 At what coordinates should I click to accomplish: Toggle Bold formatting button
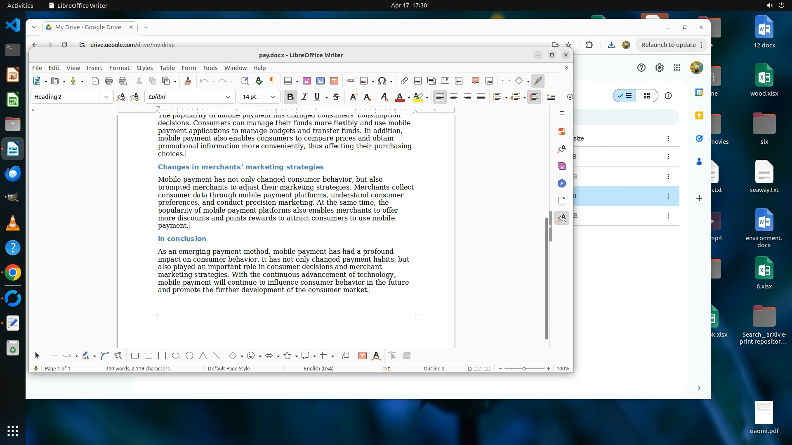tap(290, 97)
